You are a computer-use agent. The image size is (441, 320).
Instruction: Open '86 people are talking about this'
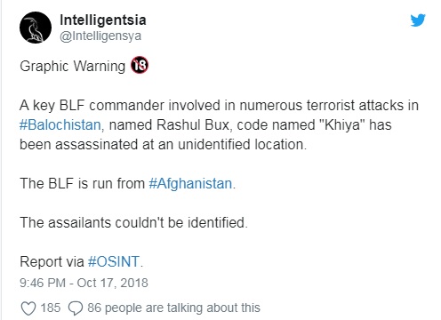coord(173,308)
